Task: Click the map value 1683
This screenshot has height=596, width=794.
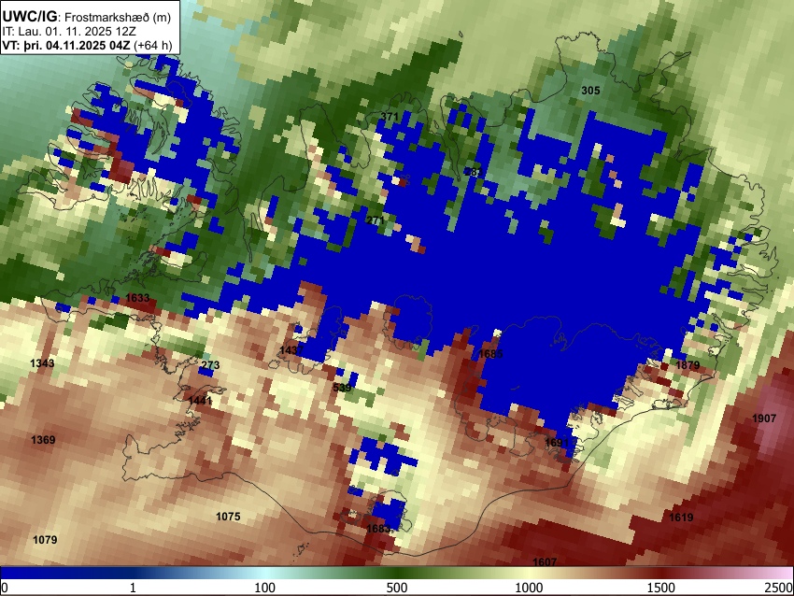Action: point(378,529)
